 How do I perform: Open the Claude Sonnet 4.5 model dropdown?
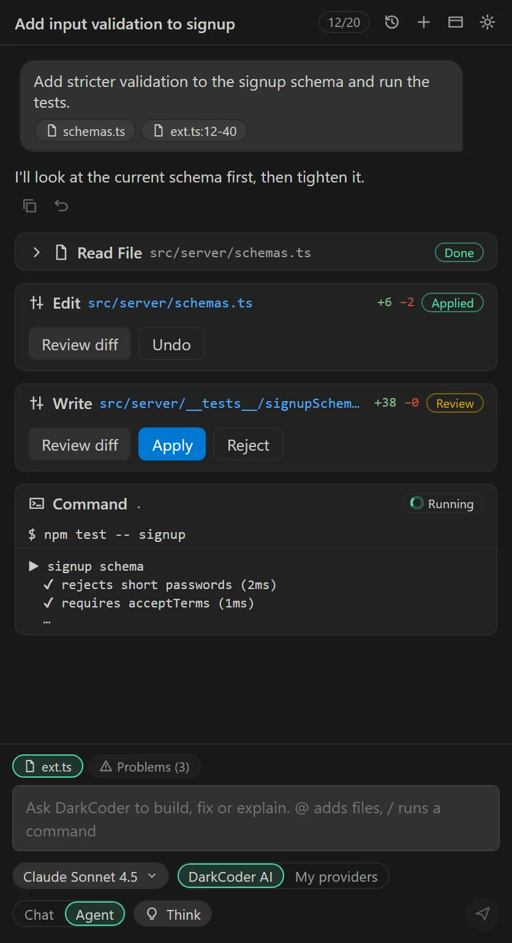(x=90, y=877)
